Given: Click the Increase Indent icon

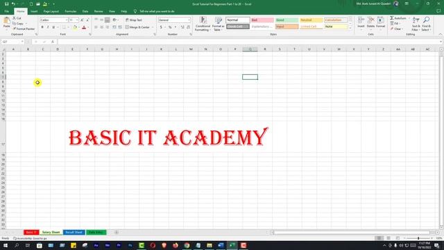Looking at the screenshot, I should coord(120,27).
